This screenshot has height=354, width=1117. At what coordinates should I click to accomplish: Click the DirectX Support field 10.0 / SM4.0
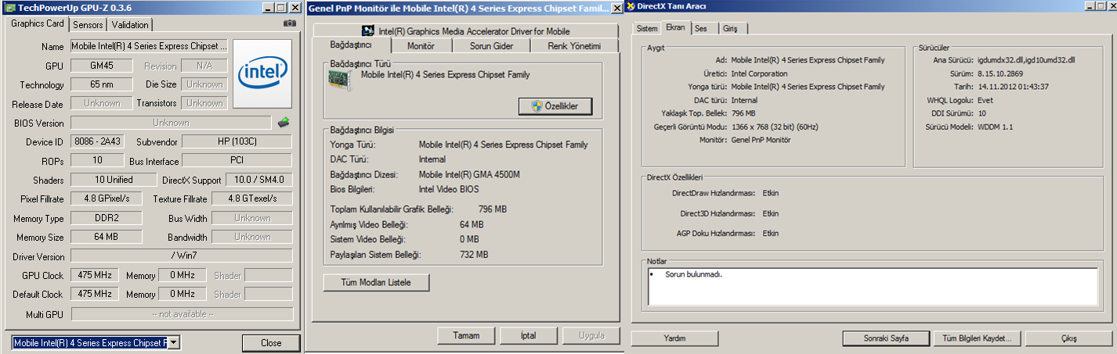pos(258,180)
